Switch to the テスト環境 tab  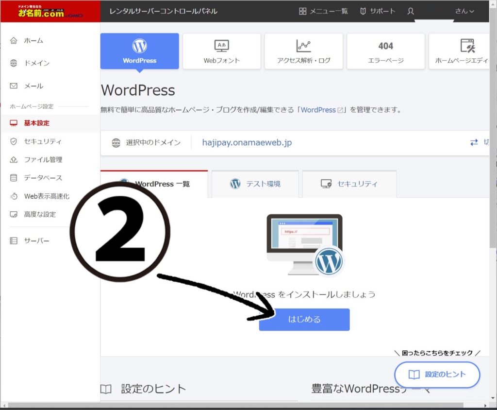(256, 184)
